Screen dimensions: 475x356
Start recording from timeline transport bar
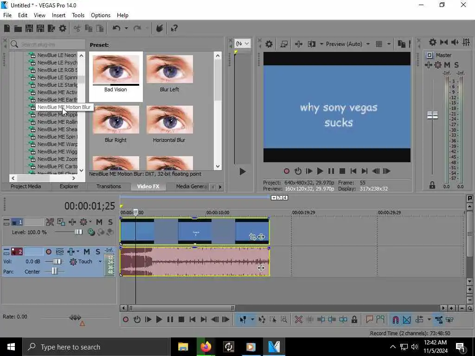point(126,319)
